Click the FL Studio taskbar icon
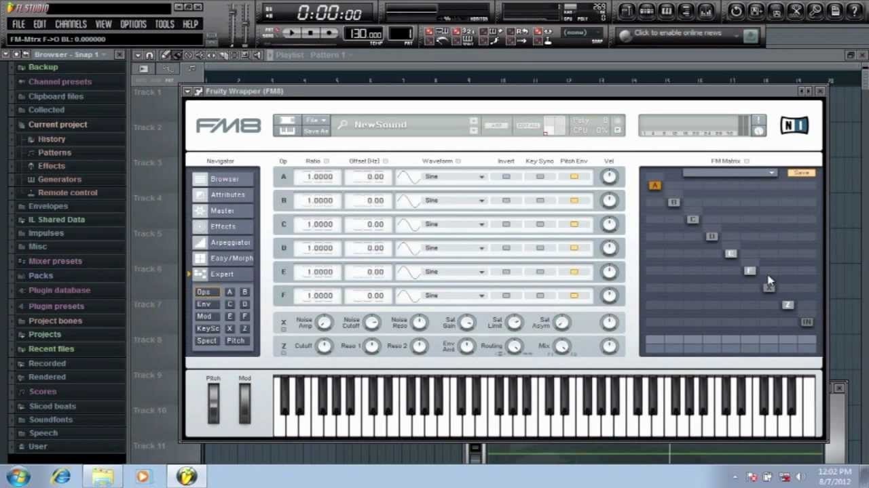The height and width of the screenshot is (488, 869). 187,476
